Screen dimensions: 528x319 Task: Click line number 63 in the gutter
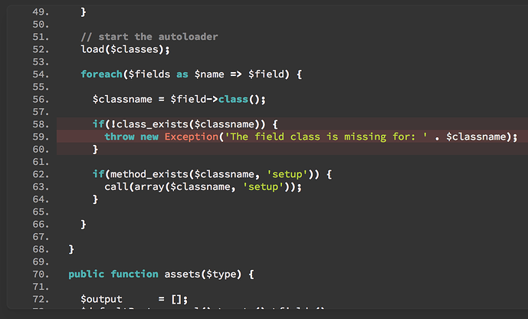pos(41,186)
